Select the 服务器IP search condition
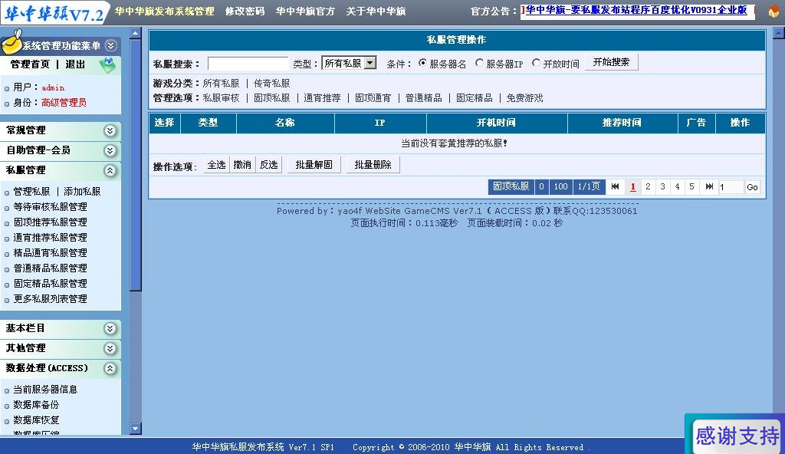This screenshot has width=785, height=454. click(x=480, y=63)
